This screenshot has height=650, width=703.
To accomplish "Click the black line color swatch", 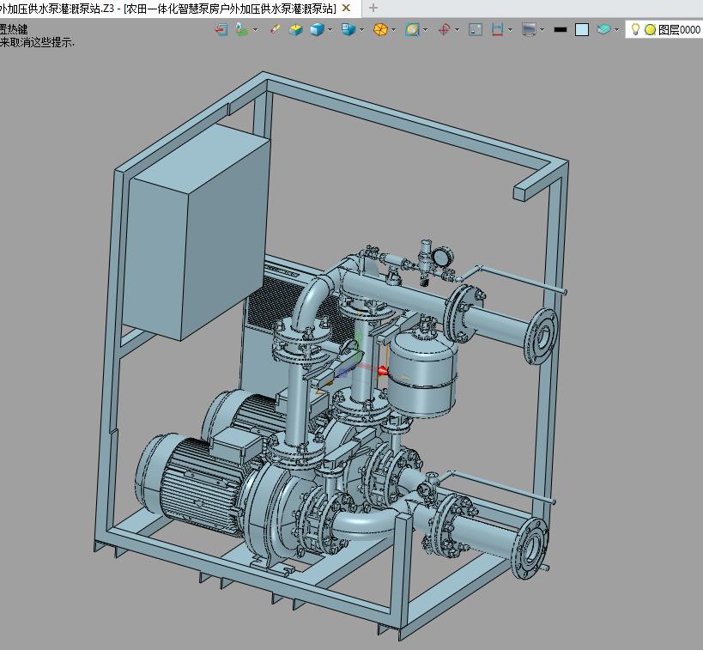I will click(x=561, y=29).
